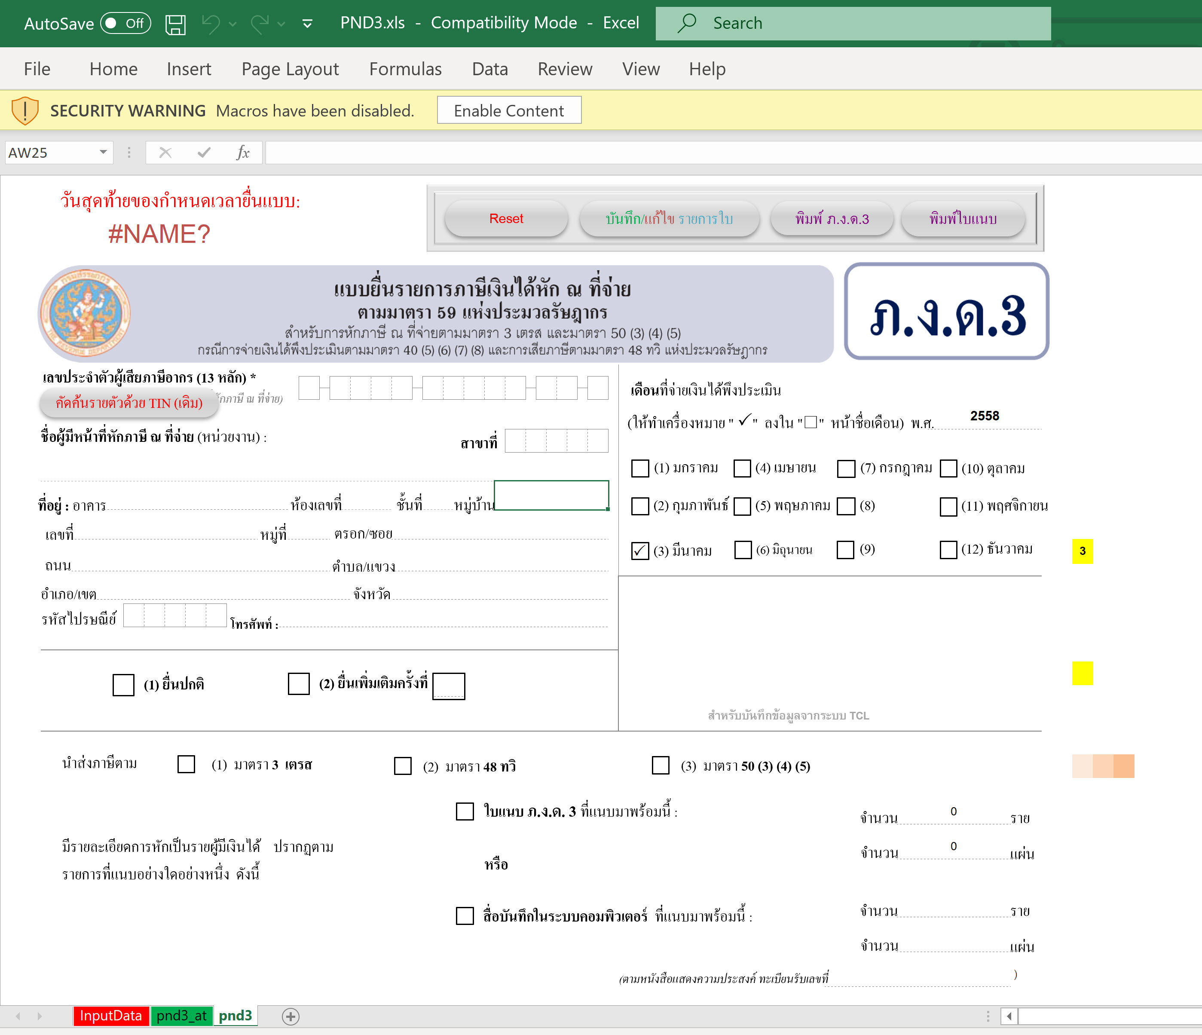Select the InputData sheet tab
The image size is (1202, 1035).
tap(111, 1016)
